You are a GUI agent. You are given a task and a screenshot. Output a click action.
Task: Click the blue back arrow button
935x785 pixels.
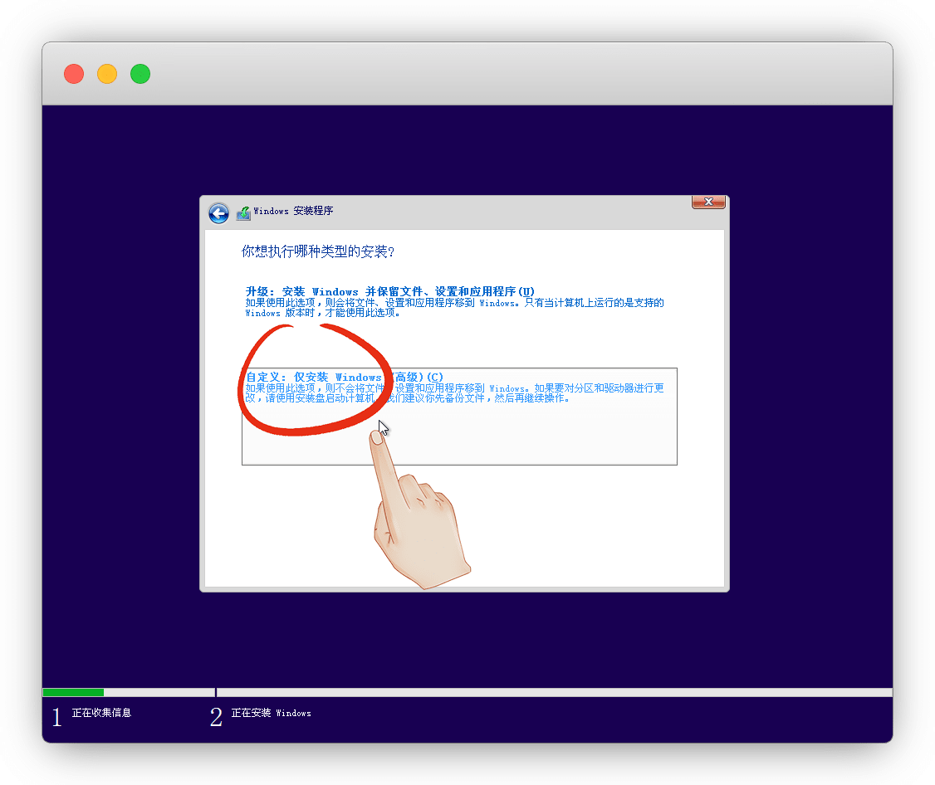(218, 213)
